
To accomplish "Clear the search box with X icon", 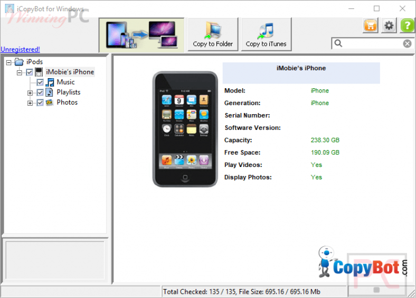I will coord(407,43).
